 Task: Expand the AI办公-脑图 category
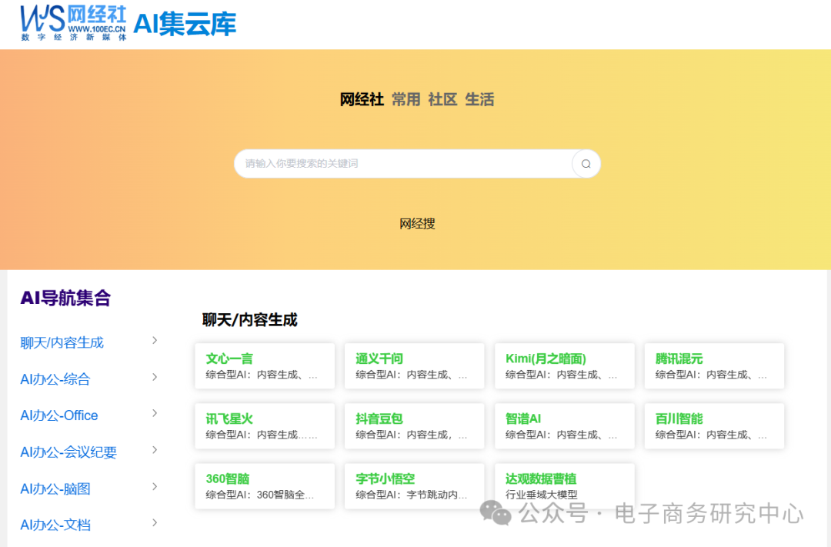[55, 489]
